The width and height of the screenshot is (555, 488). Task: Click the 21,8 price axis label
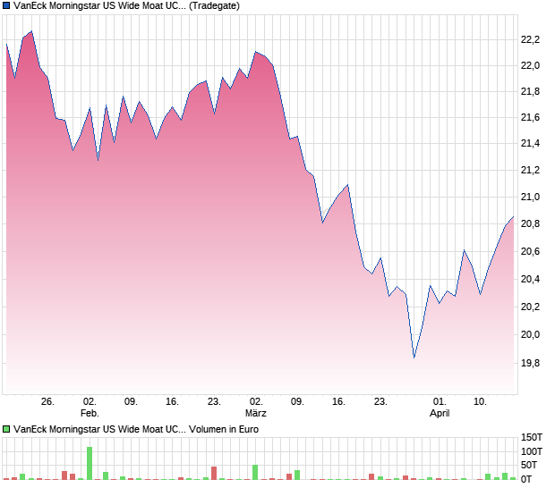click(530, 92)
